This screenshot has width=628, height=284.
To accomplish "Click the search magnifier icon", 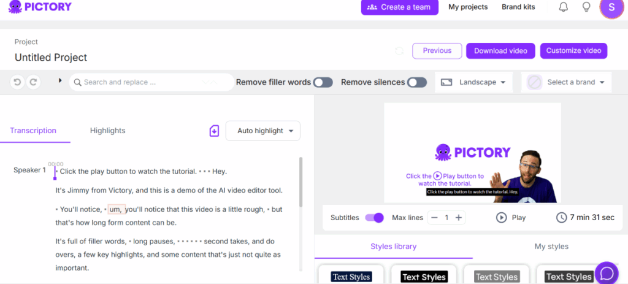I will (x=78, y=83).
